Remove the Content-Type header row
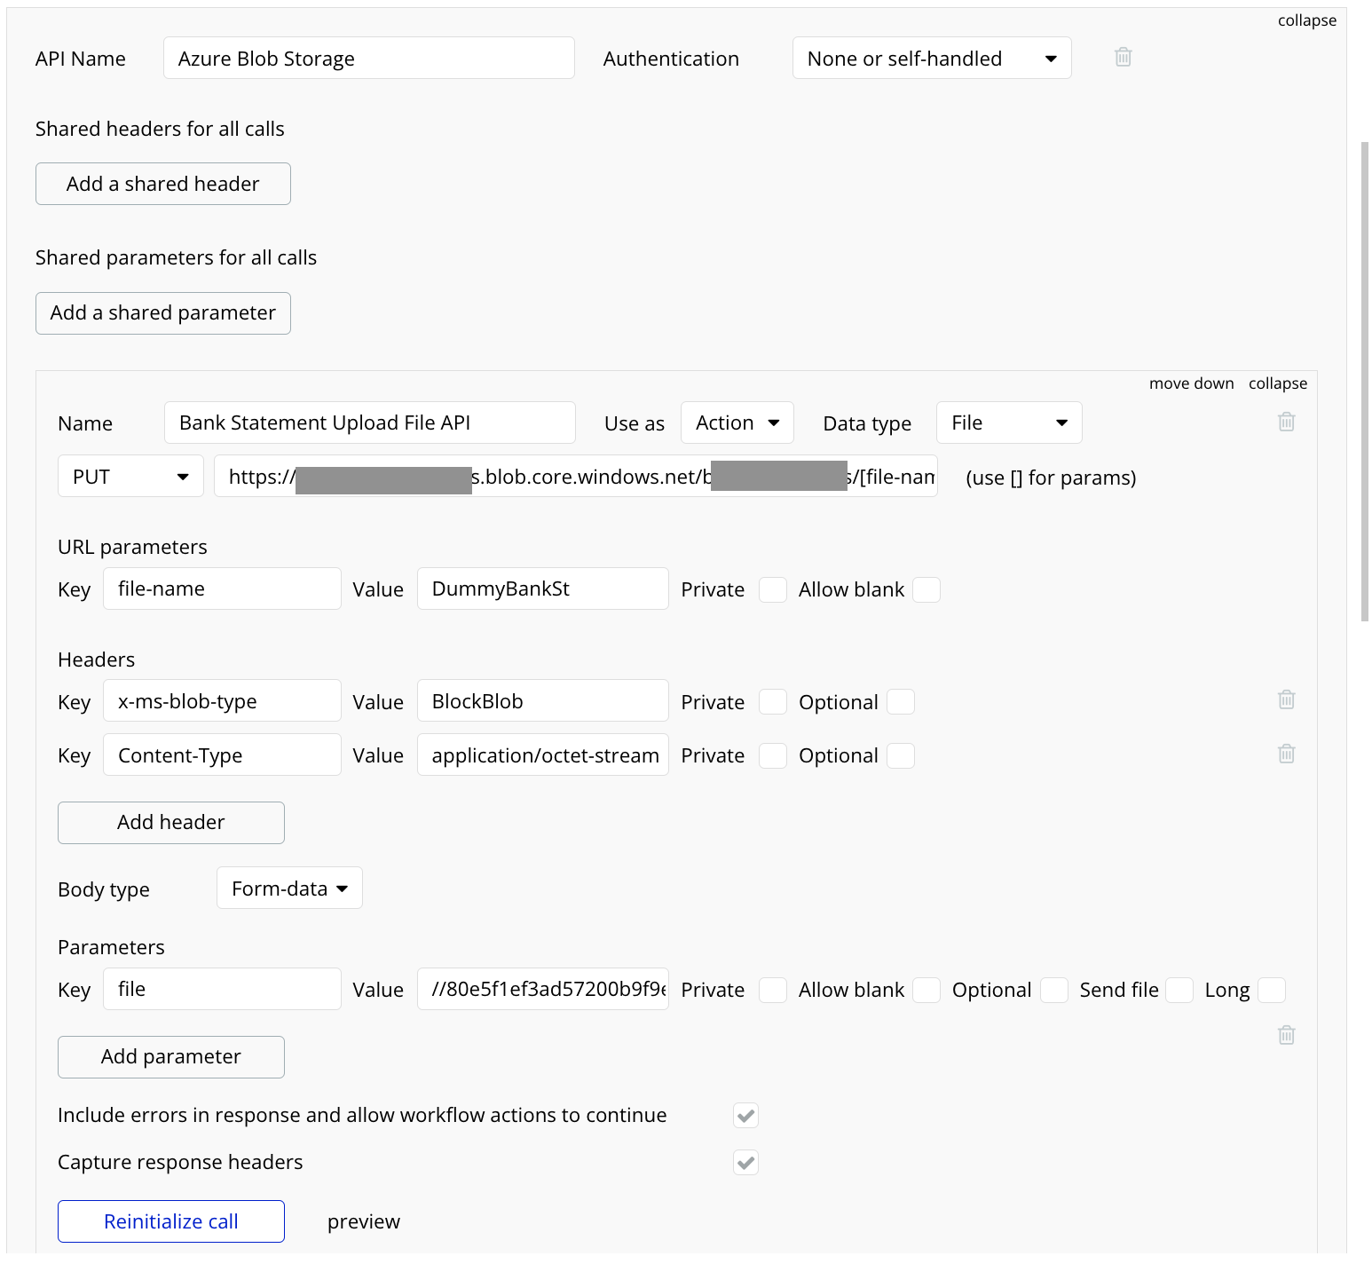Image resolution: width=1372 pixels, height=1264 pixels. tap(1286, 754)
